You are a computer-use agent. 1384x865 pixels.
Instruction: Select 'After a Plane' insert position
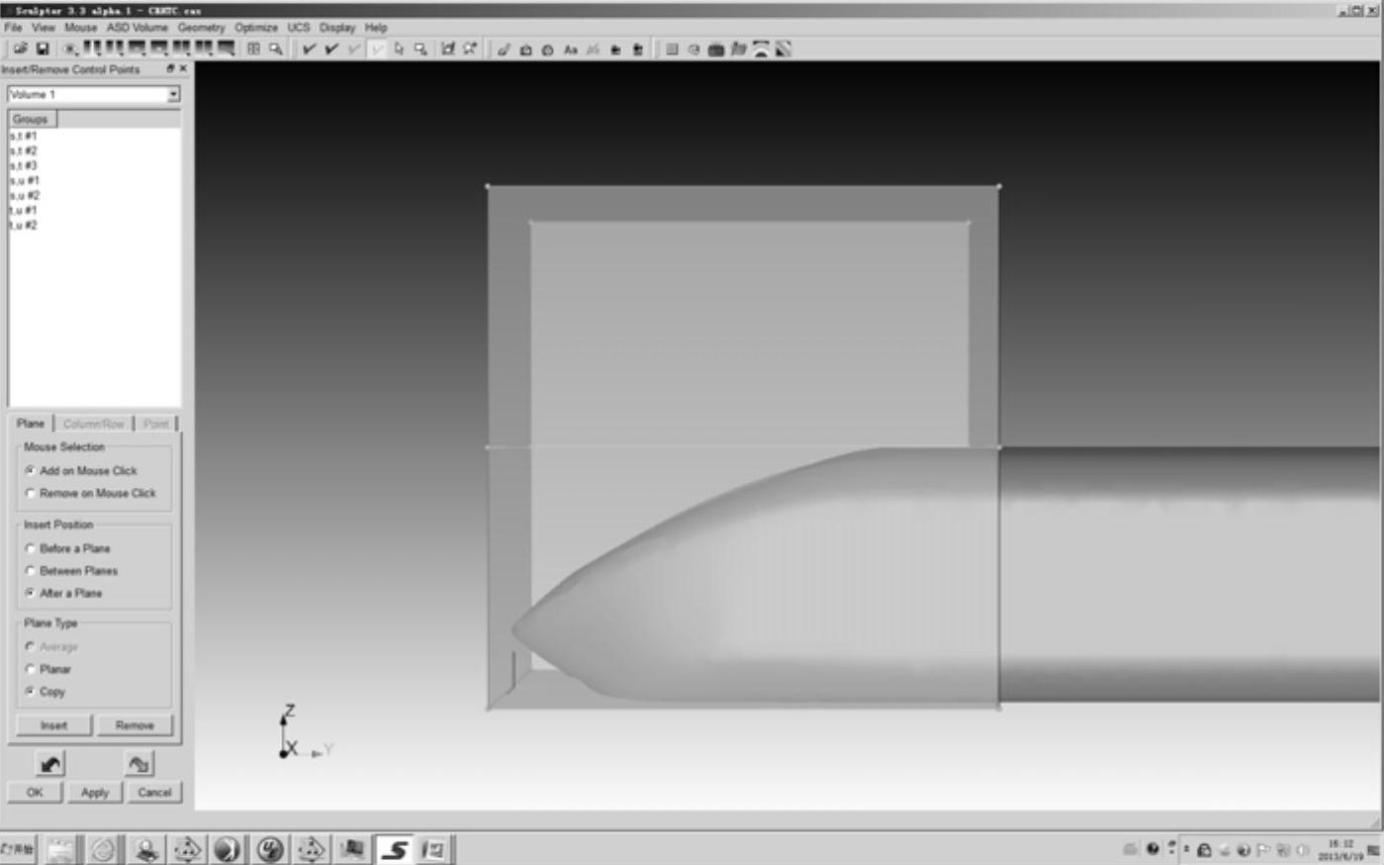(30, 593)
